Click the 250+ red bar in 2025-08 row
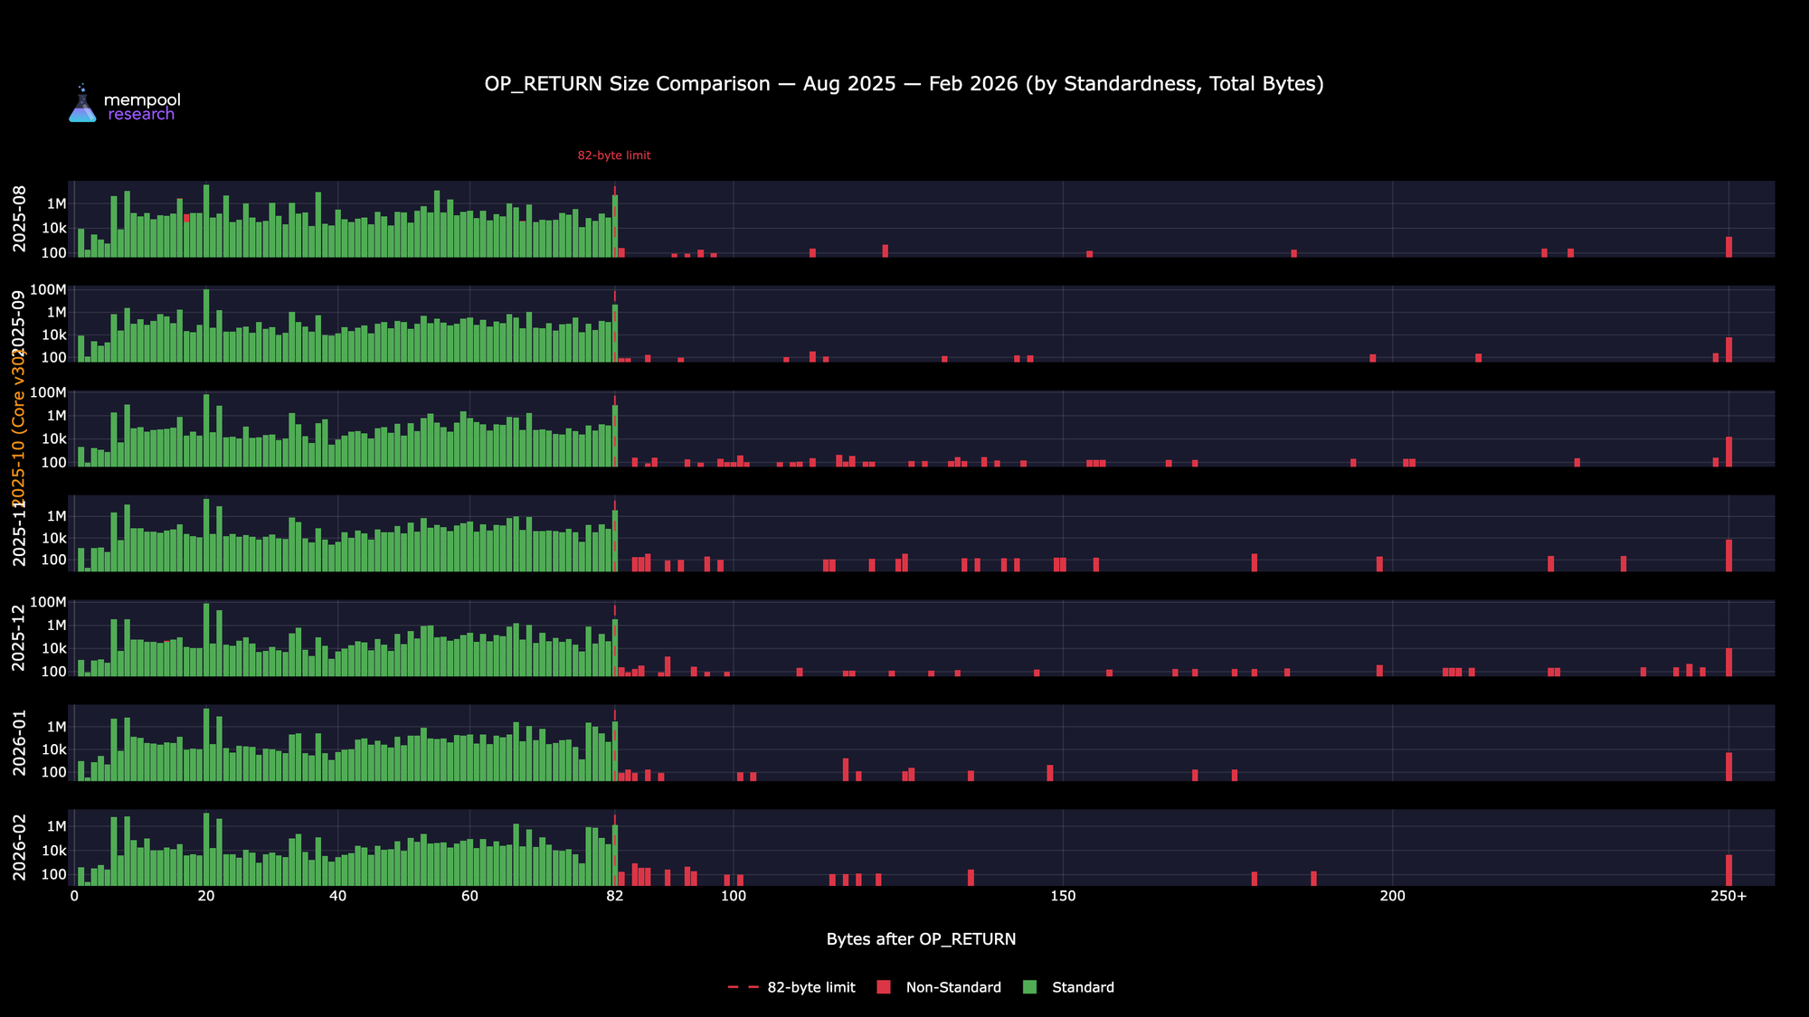Screen dimensions: 1809x1017 1728,247
